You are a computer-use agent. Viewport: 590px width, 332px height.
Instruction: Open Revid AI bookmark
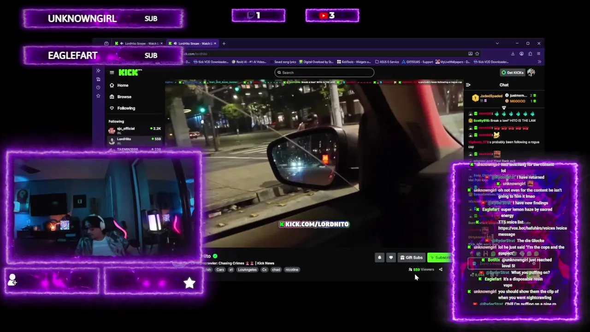pos(249,62)
